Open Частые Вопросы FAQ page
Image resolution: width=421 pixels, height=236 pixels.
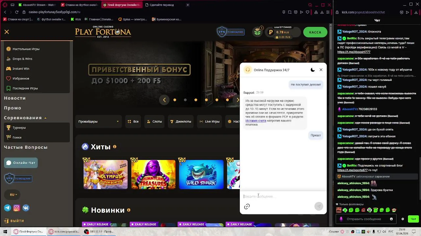pyautogui.click(x=26, y=147)
